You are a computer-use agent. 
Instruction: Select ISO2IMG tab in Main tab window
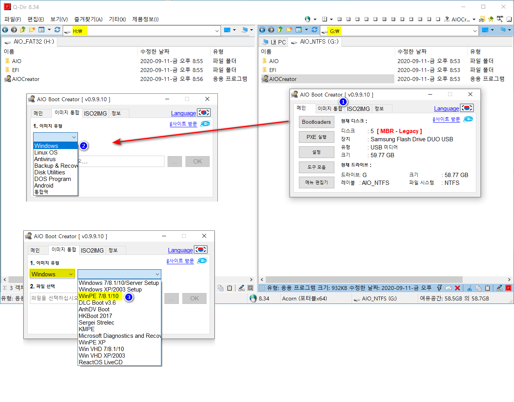pos(359,109)
